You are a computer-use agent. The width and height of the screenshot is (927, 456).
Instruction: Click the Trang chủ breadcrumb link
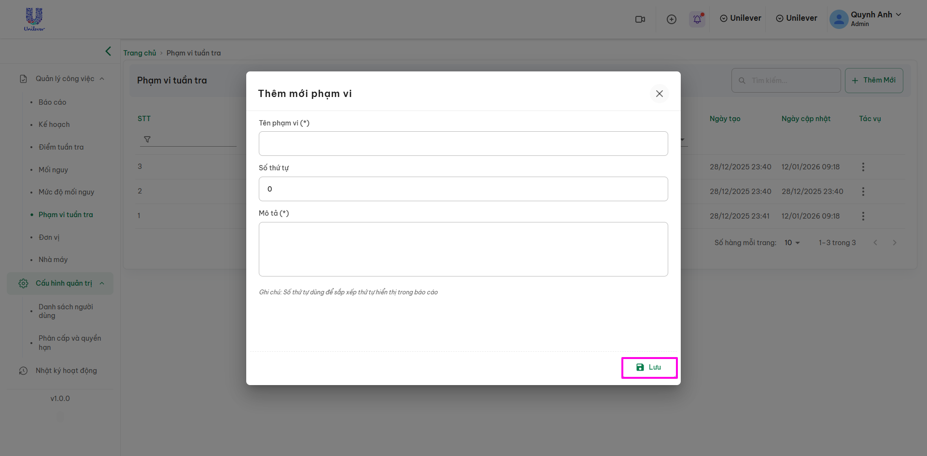tap(140, 53)
